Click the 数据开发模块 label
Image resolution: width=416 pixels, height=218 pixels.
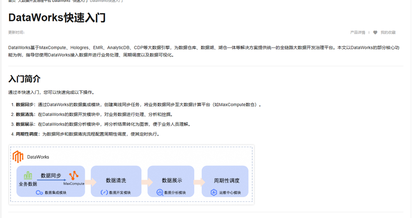pyautogui.click(x=120, y=193)
